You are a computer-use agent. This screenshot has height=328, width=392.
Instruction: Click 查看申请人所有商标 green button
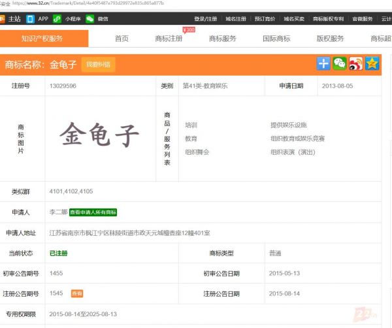pos(93,212)
